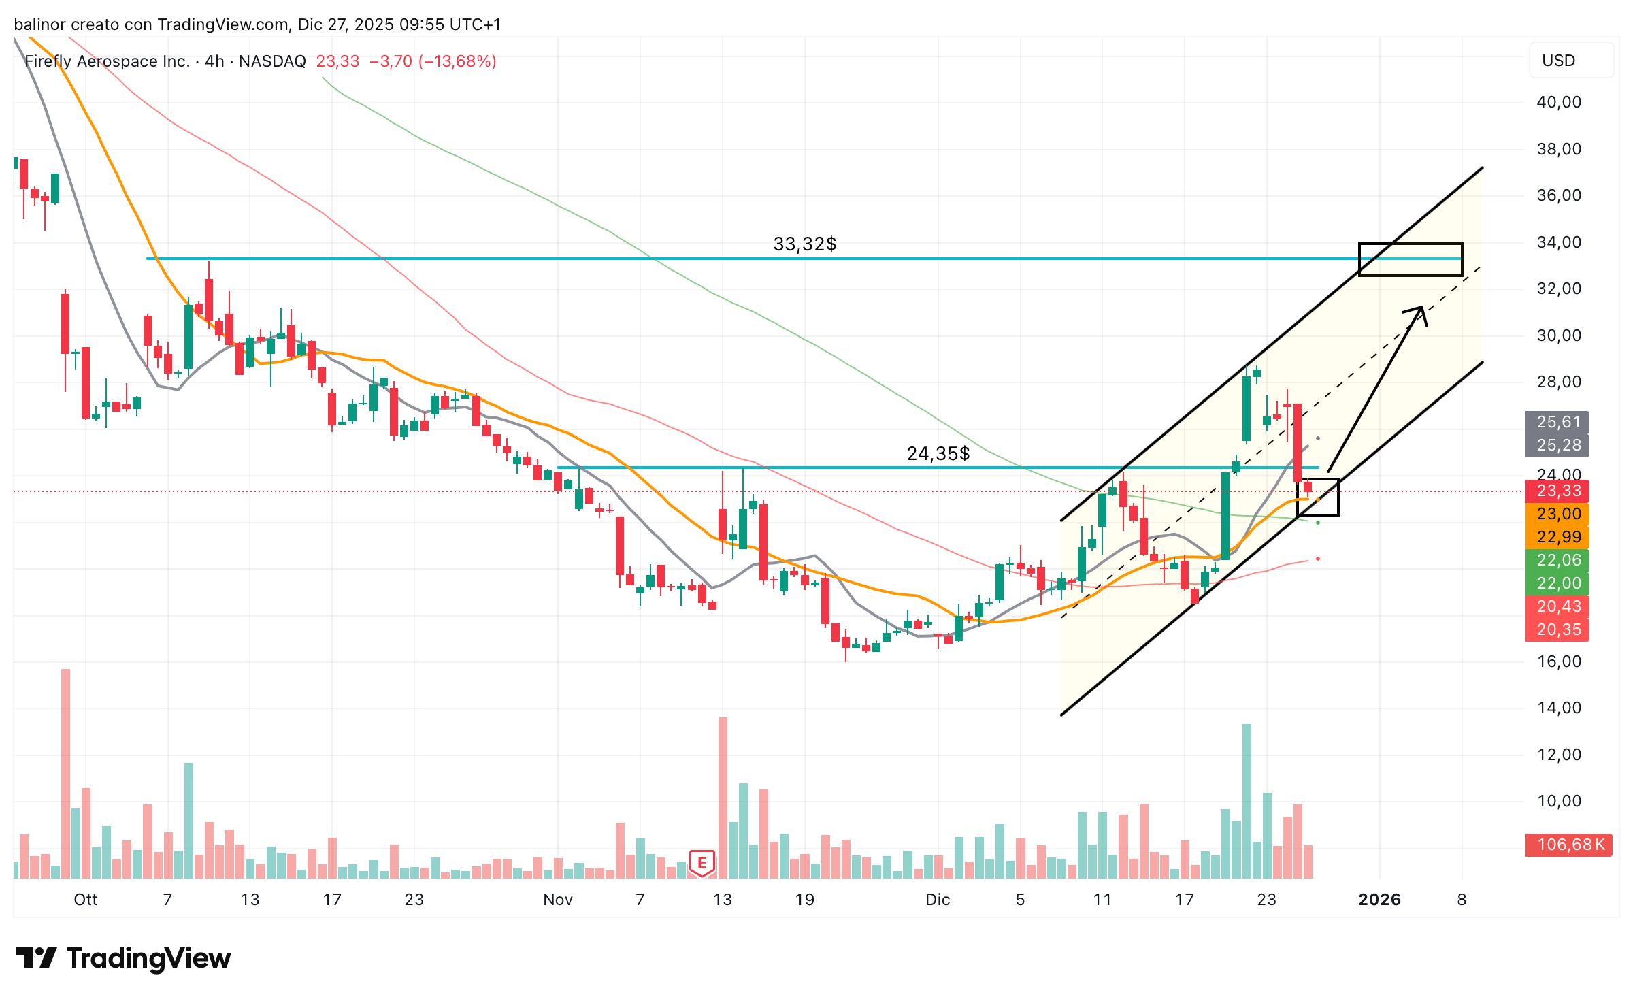The image size is (1633, 999).
Task: Click the Nov date axis label
Action: [x=558, y=900]
